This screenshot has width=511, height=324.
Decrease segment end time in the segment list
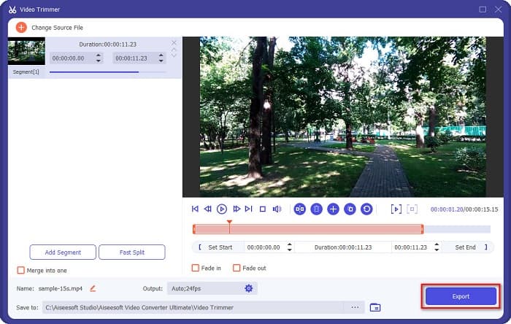coord(161,61)
